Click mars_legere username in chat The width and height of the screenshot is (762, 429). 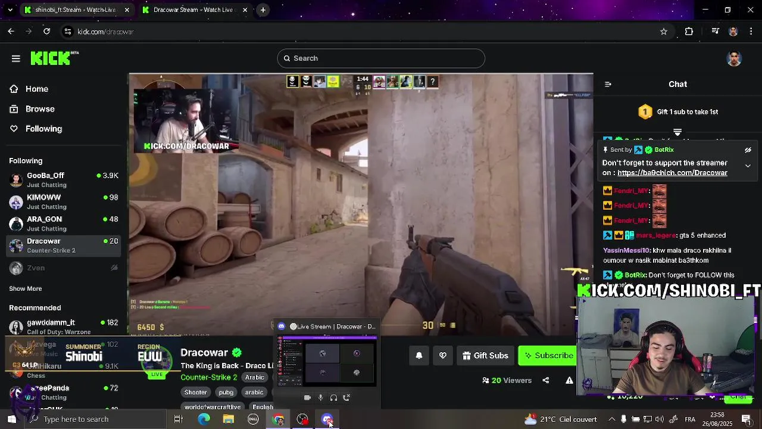656,235
